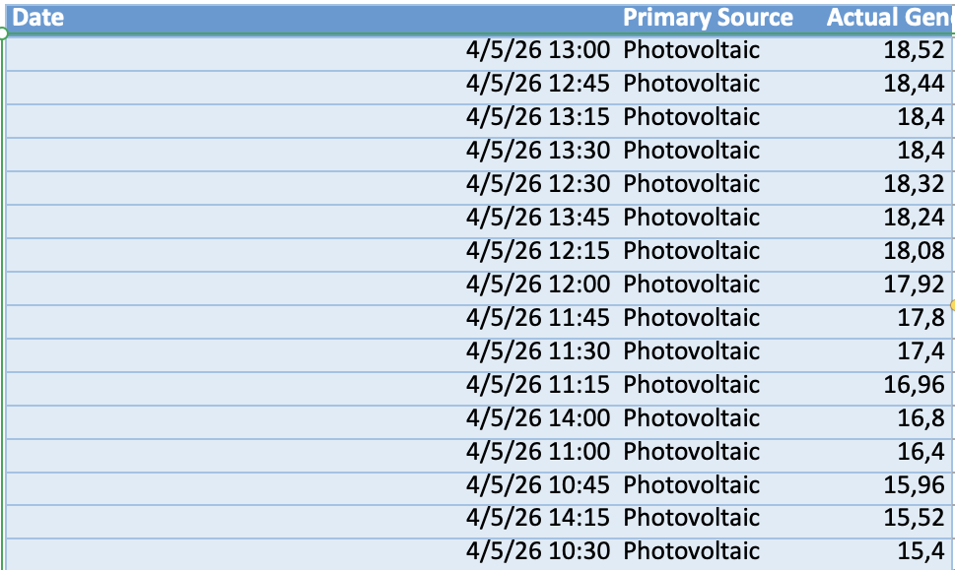The width and height of the screenshot is (955, 570).
Task: Click the date cell 4/5/26 12:45
Action: [x=538, y=84]
